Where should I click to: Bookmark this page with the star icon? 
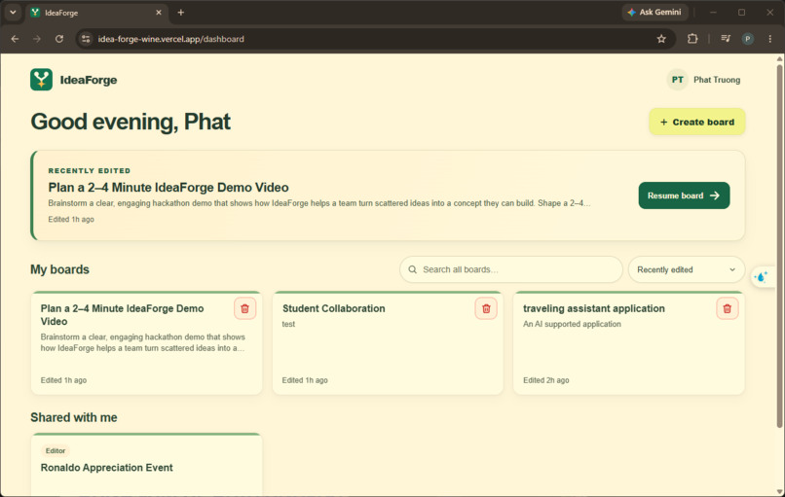661,39
